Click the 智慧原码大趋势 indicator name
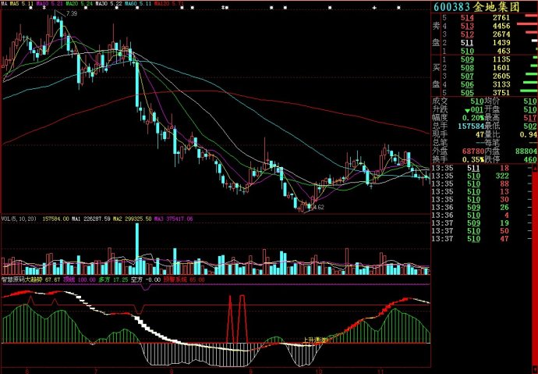Viewport: 538px width, 374px height. 22,280
